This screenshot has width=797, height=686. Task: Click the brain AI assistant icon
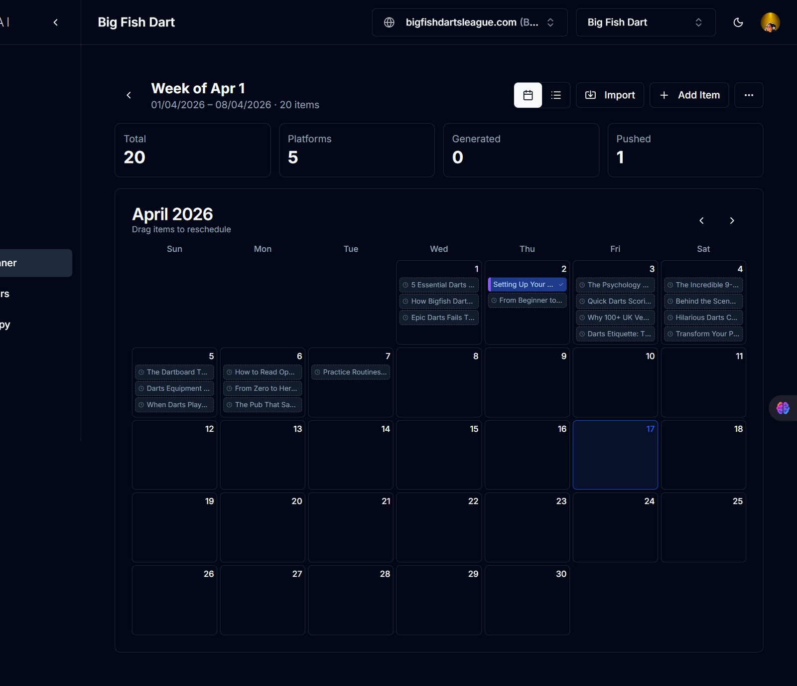(x=783, y=408)
